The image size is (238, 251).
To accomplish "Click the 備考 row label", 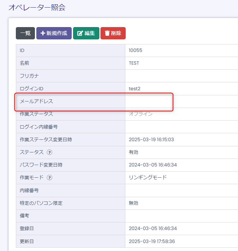I will (24, 216).
